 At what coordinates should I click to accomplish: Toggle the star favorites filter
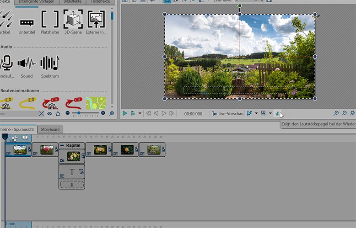[x=58, y=113]
